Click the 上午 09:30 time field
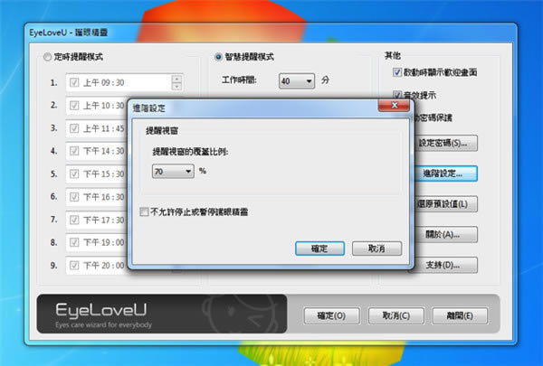Viewport: 543px width, 366px height. [124, 82]
